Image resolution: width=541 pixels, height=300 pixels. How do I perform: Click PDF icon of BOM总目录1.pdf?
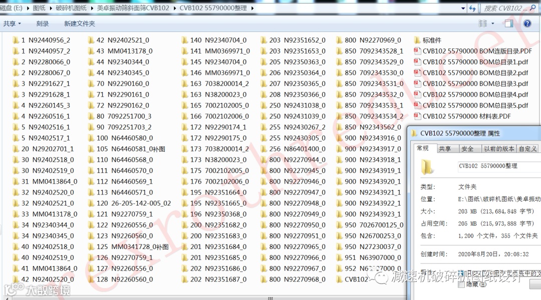coord(417,61)
